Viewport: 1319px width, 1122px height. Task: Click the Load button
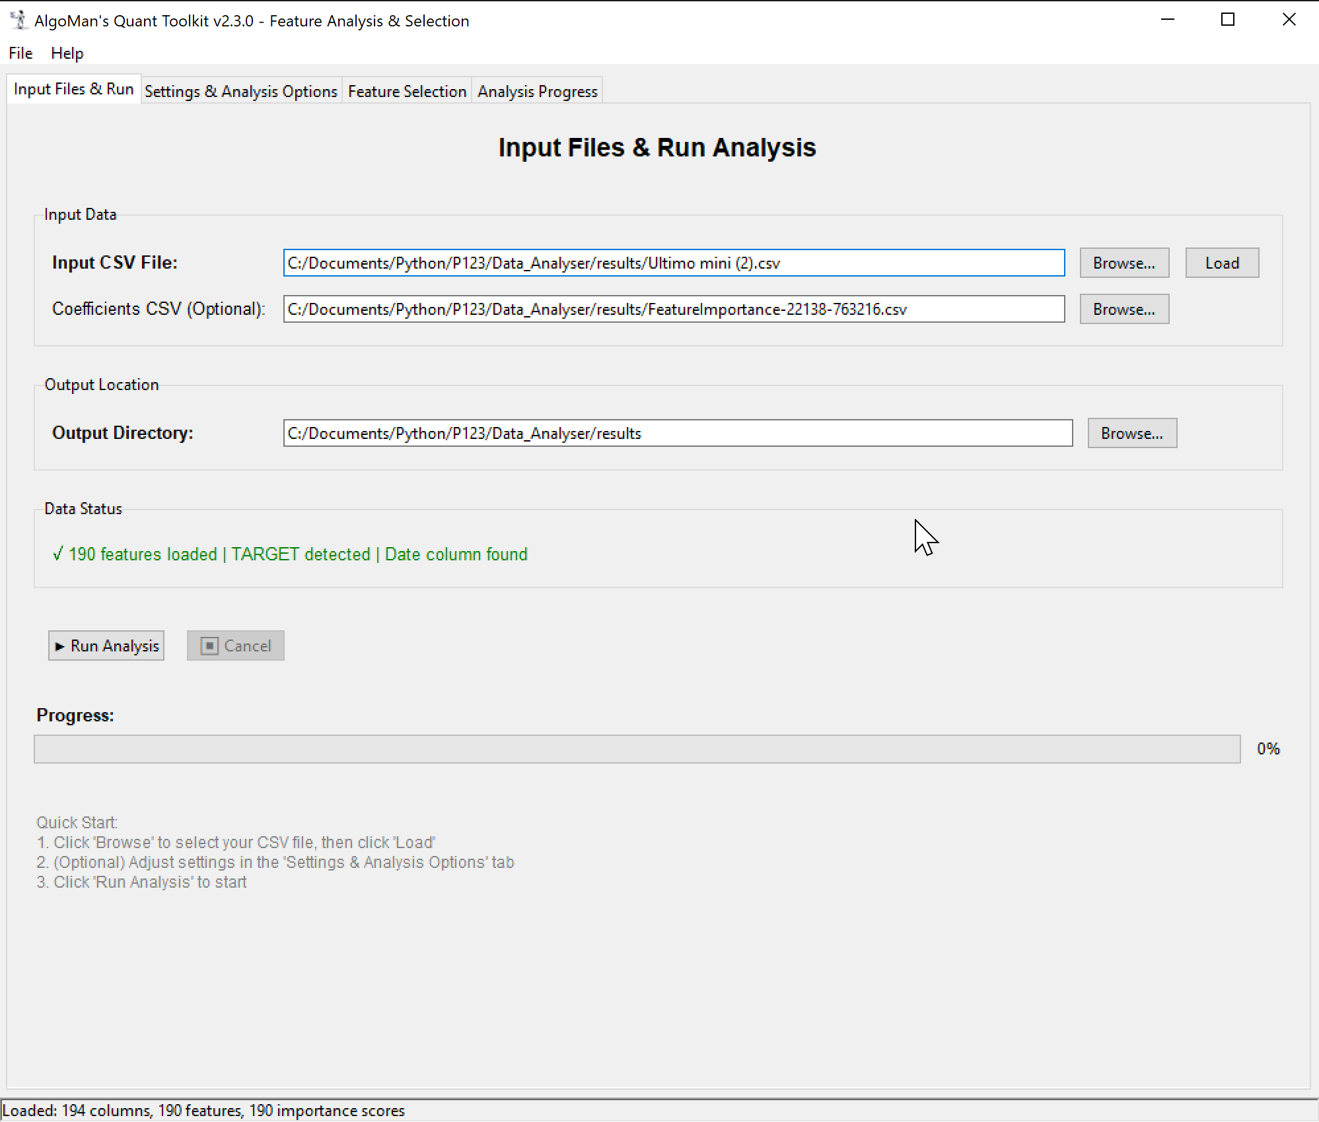pos(1222,263)
